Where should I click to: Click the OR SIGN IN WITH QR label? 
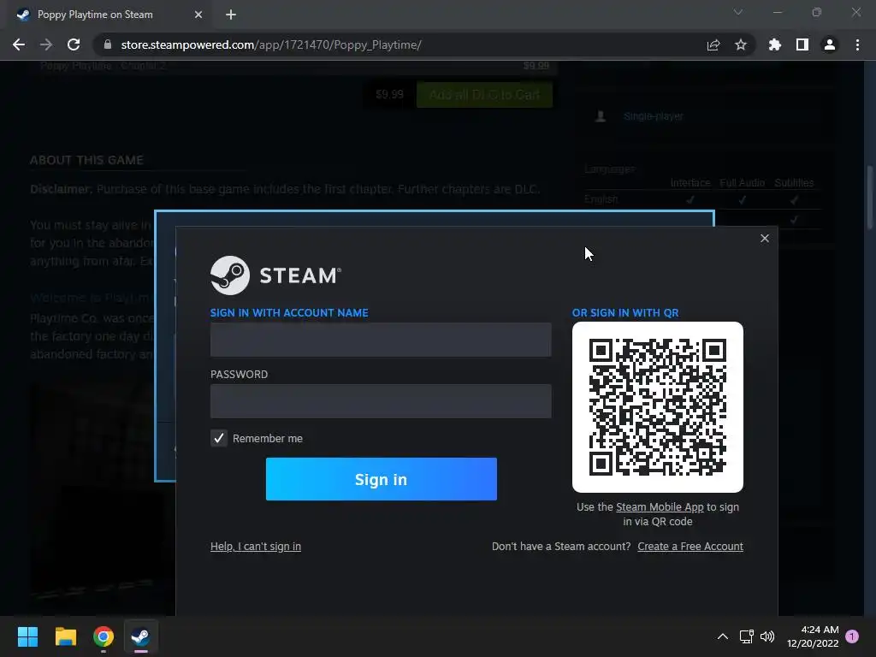point(625,313)
